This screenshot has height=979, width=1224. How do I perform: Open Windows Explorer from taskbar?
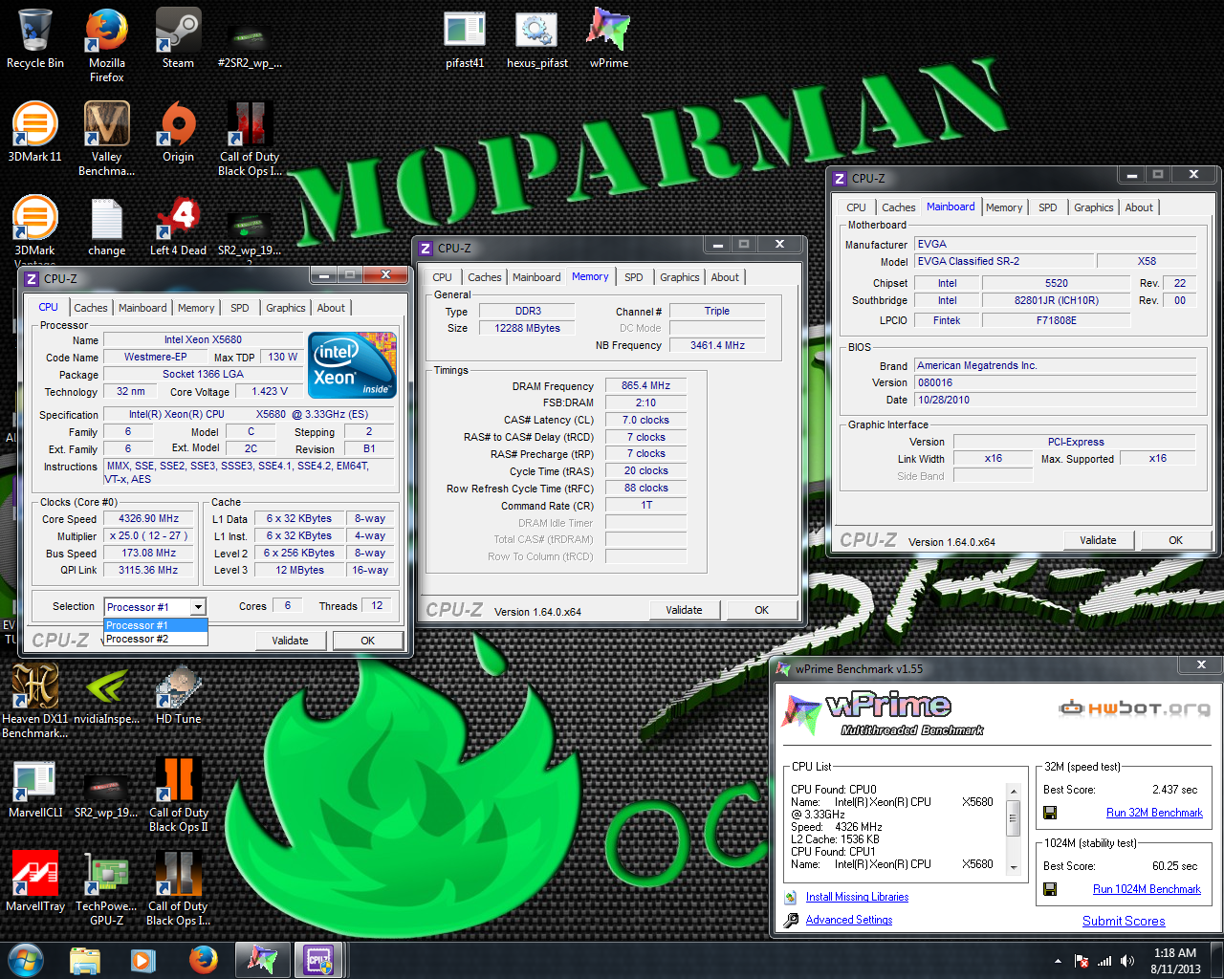click(85, 959)
